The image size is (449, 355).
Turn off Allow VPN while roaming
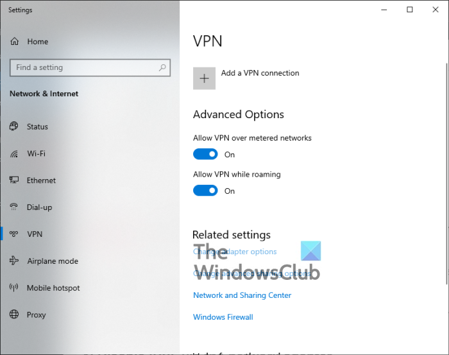(x=205, y=191)
